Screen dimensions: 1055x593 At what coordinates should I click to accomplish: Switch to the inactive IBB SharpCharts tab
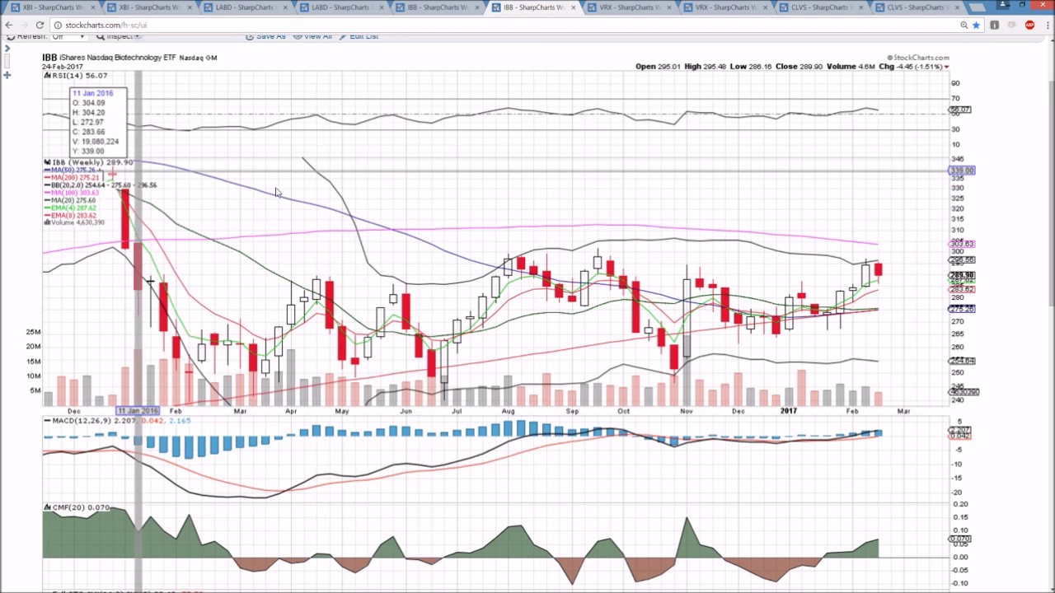point(435,7)
